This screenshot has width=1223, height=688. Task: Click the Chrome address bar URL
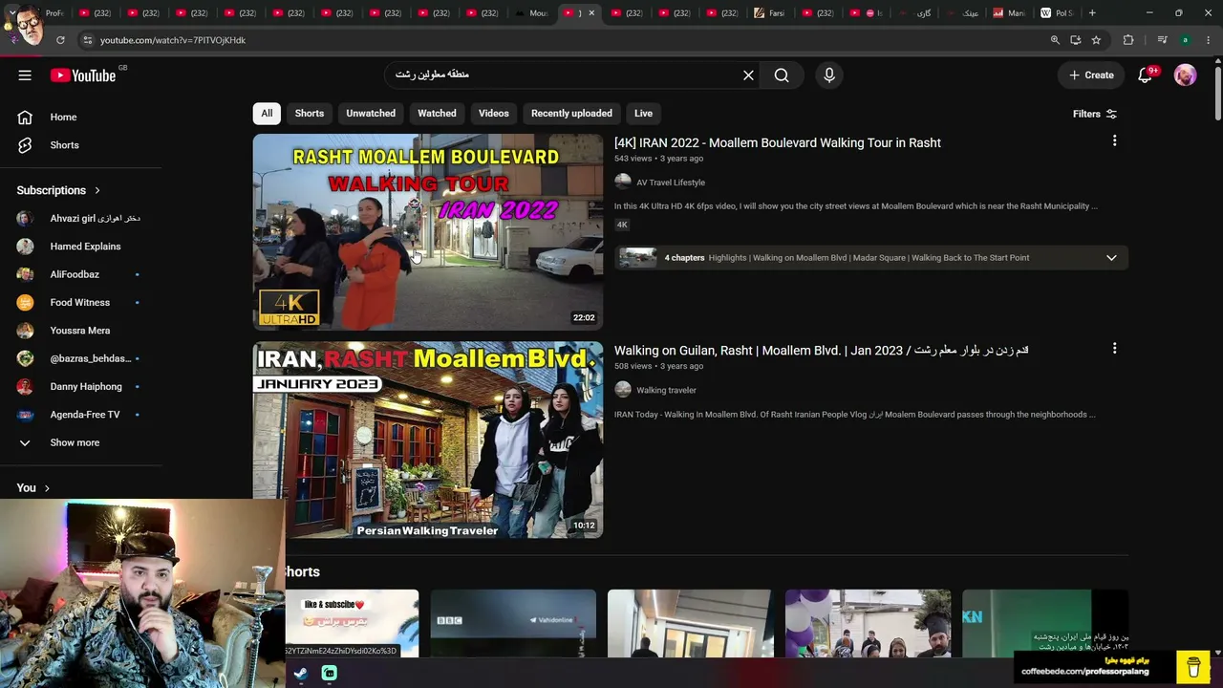point(173,40)
